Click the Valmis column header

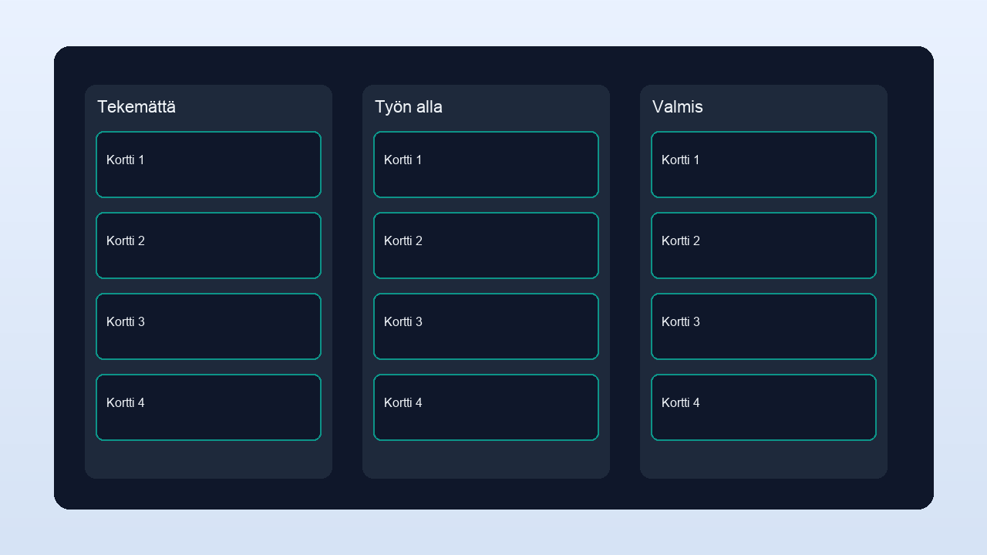click(x=678, y=107)
